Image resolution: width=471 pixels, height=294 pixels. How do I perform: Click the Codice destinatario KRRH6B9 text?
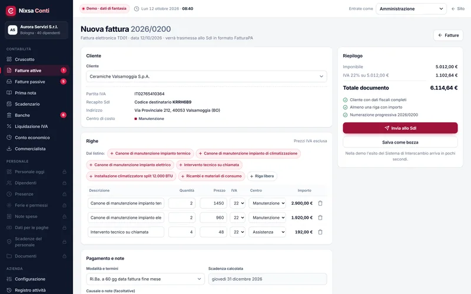point(163,102)
